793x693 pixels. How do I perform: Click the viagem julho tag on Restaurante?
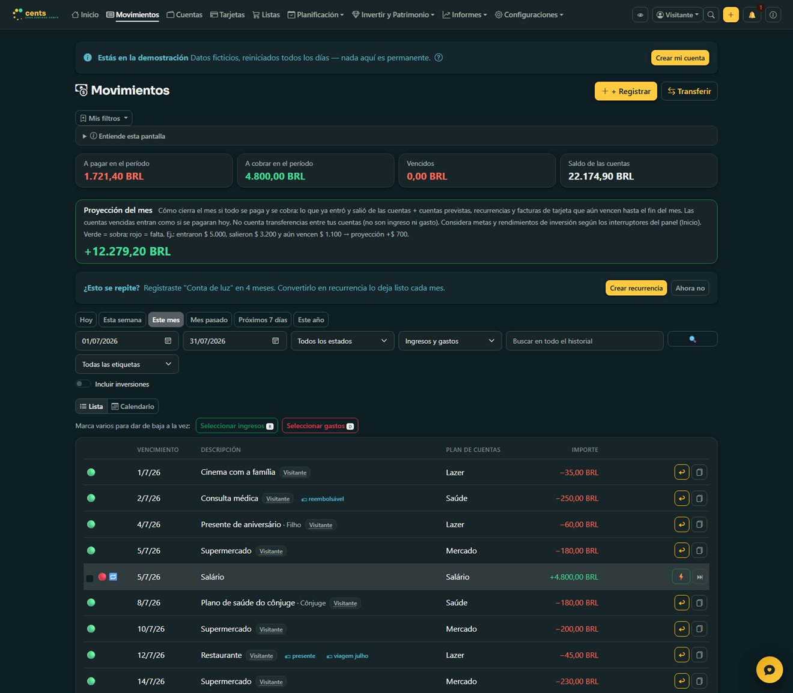coord(347,656)
